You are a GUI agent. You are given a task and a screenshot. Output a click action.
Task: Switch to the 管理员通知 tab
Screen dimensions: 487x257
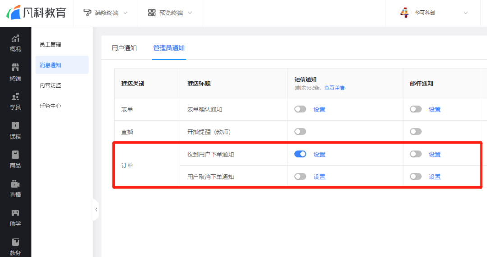(x=169, y=48)
